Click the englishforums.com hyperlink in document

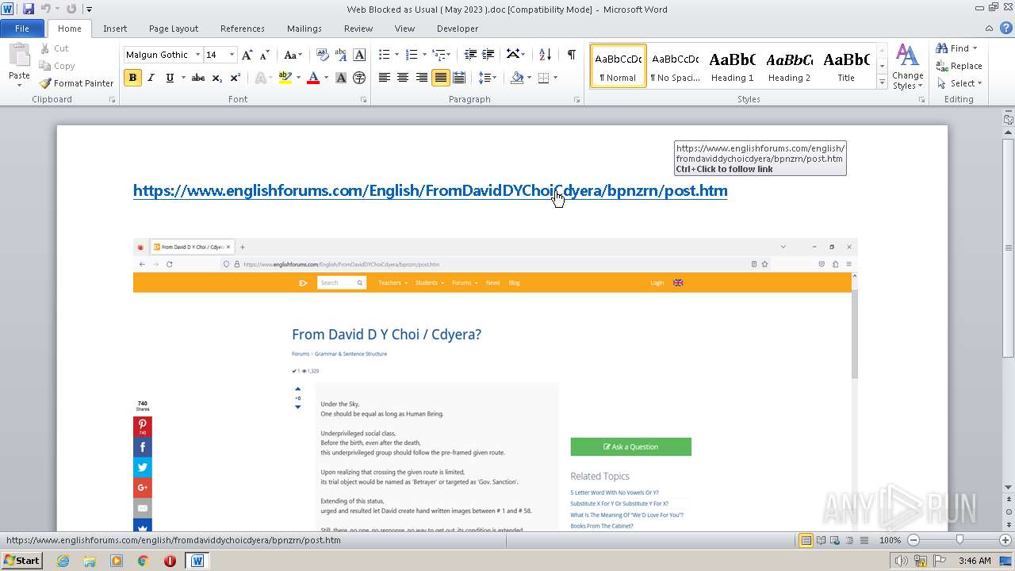[430, 191]
